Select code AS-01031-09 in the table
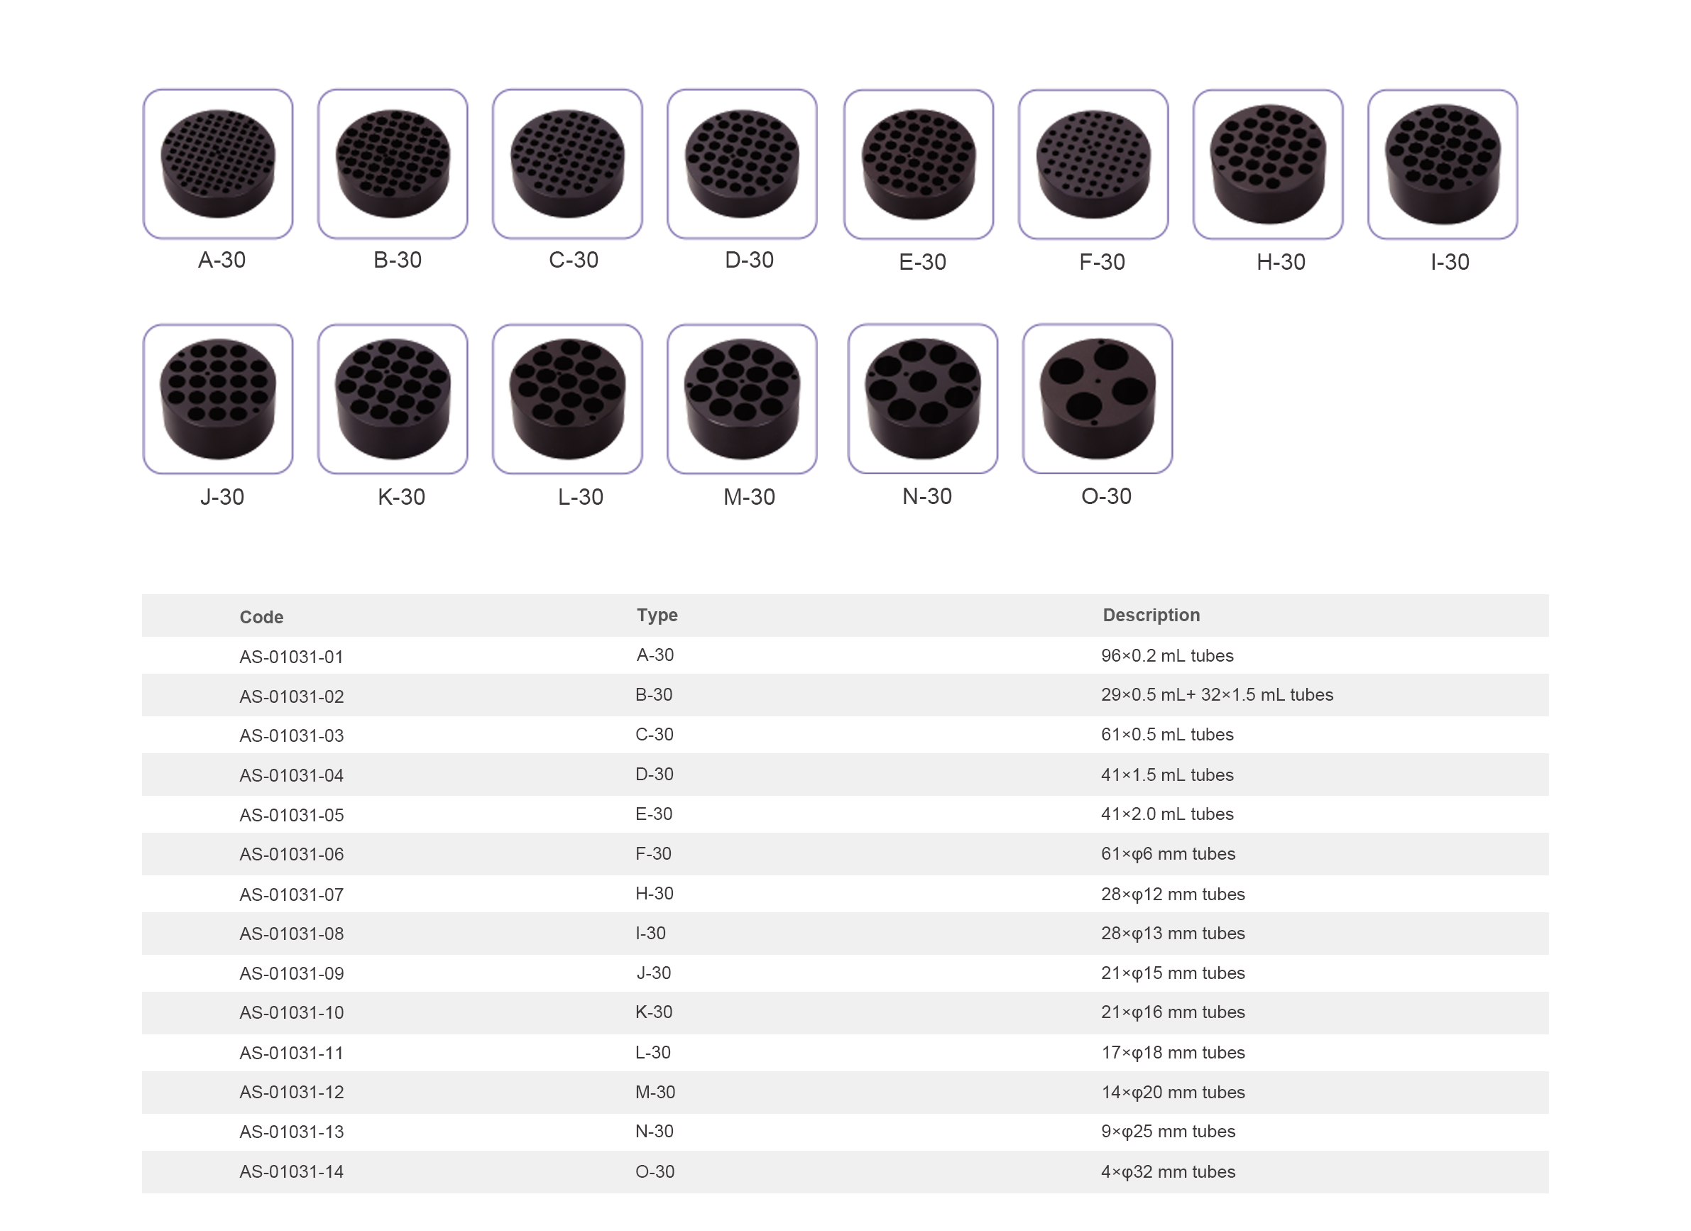The image size is (1691, 1231). [292, 974]
